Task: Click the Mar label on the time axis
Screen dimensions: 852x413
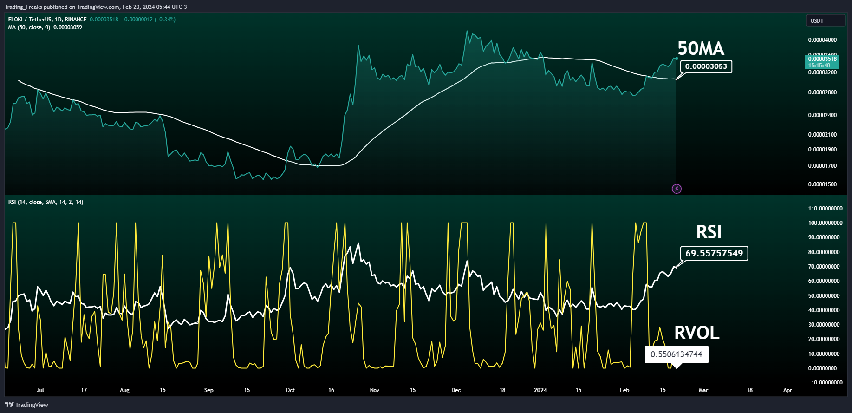Action: 703,390
